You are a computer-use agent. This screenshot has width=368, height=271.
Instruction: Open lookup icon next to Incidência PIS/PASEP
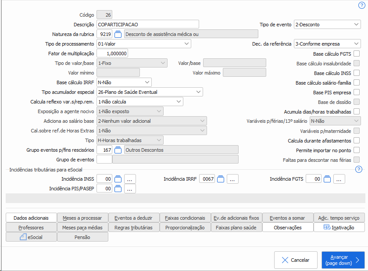[118, 189]
